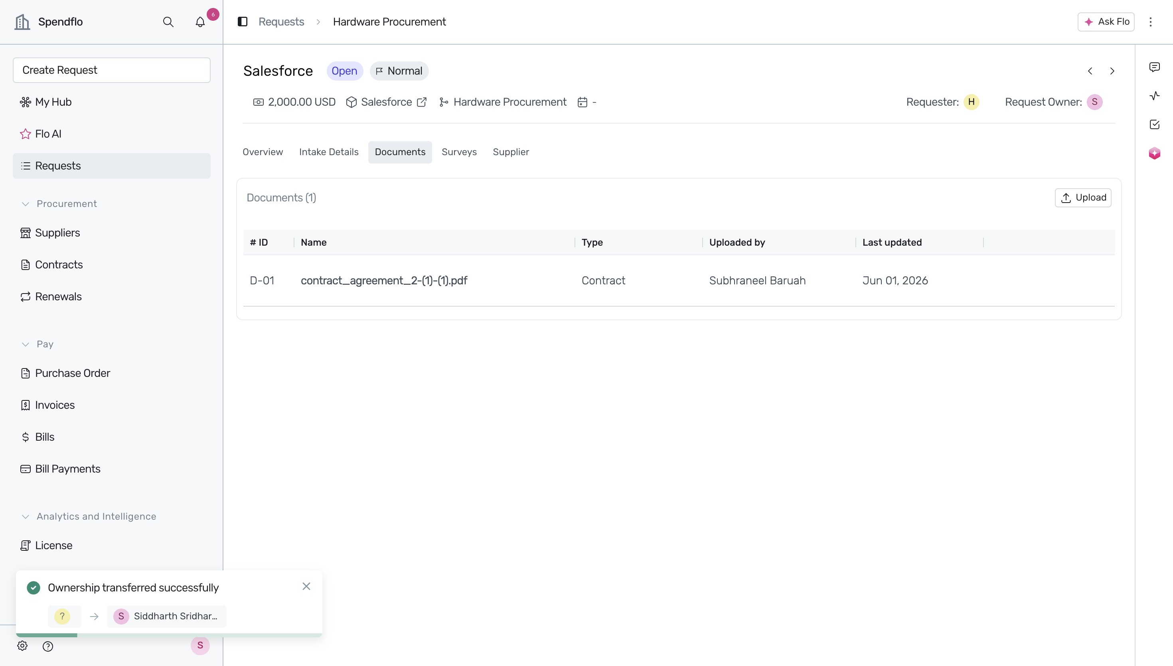Open License in sidebar
The image size is (1173, 666).
point(112,545)
